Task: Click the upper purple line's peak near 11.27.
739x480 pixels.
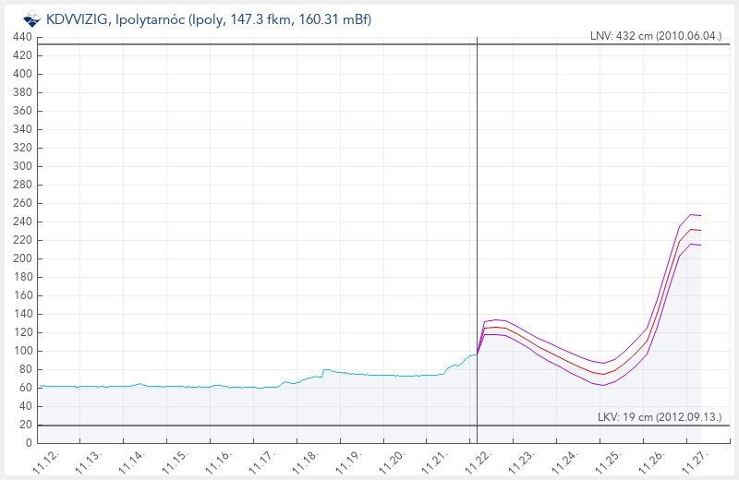Action: 691,214
